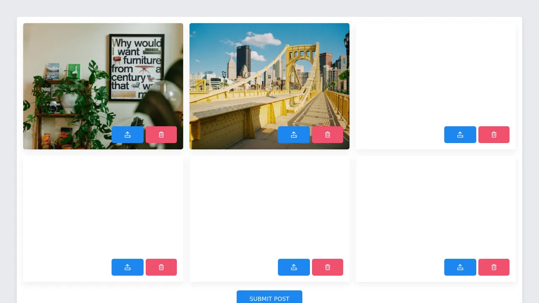Select the houseplant photo thumbnail
Screen dimensions: 539x303
(x=67, y=84)
